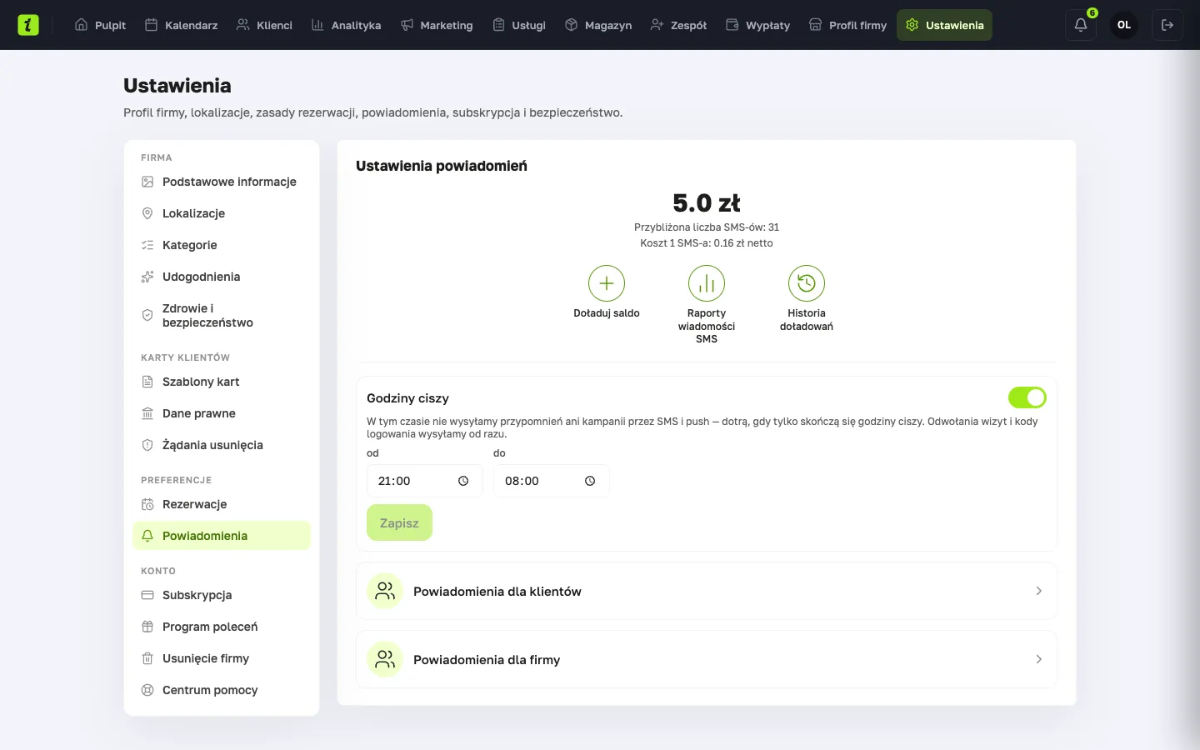Open the OL user avatar
This screenshot has height=750, width=1200.
[1124, 25]
